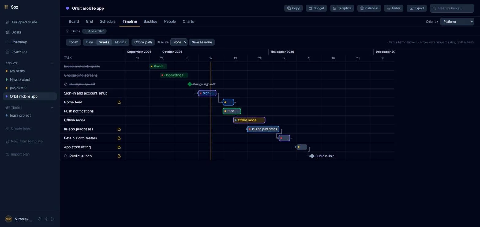
Task: Select the Months zoom level
Action: tap(120, 42)
